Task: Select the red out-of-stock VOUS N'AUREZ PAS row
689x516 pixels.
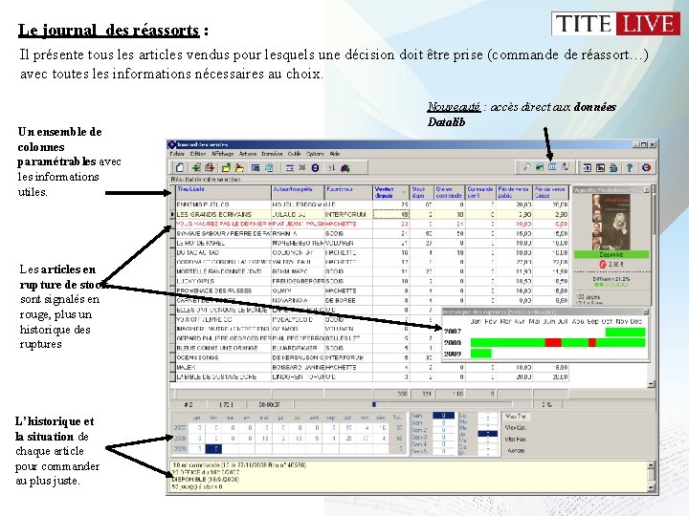Action: 371,225
